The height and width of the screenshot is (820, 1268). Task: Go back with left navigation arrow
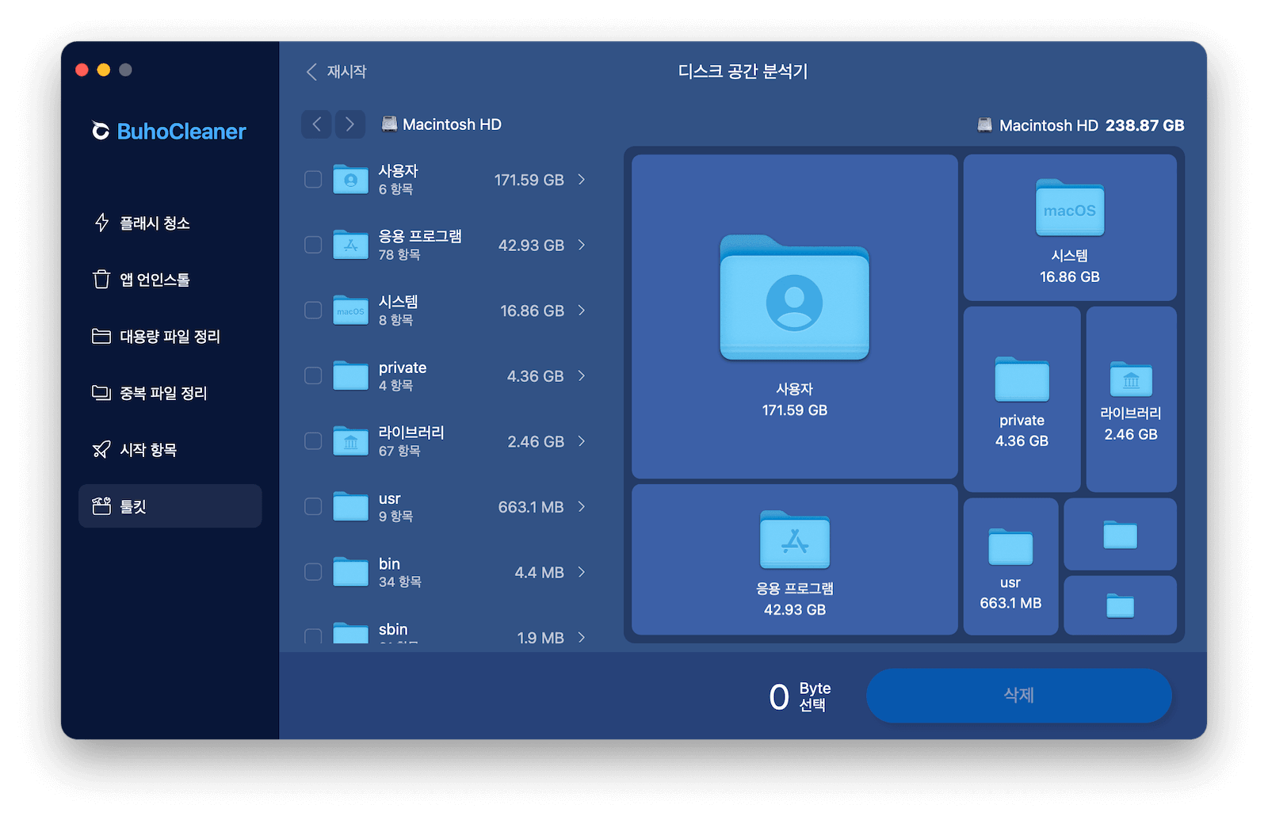point(317,124)
